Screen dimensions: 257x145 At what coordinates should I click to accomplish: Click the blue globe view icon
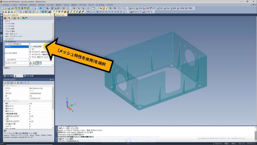41,8
